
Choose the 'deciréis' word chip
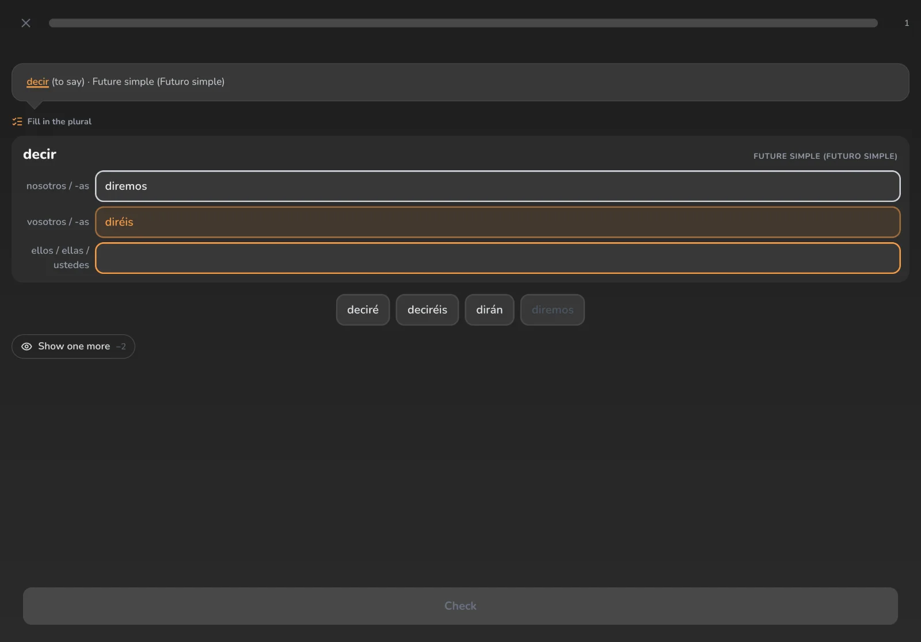coord(427,309)
